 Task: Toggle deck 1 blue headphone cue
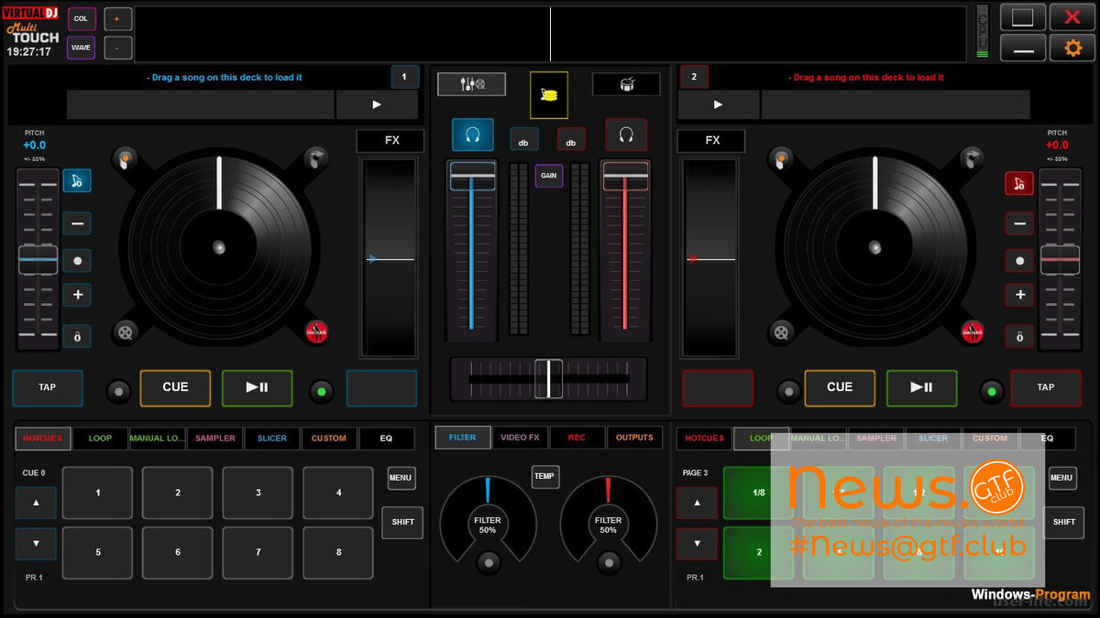coord(473,135)
